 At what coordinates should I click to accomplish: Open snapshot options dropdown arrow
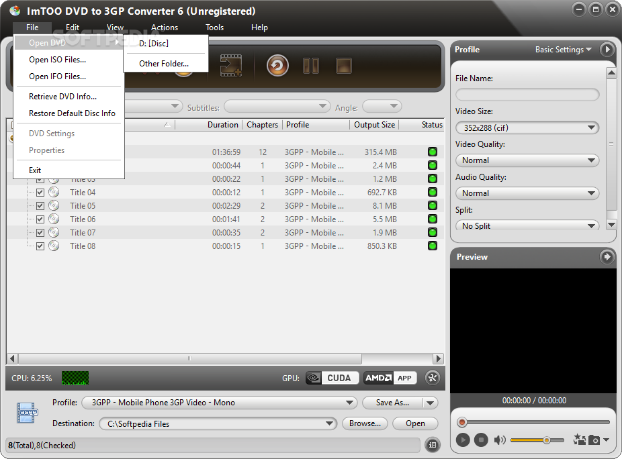point(606,440)
